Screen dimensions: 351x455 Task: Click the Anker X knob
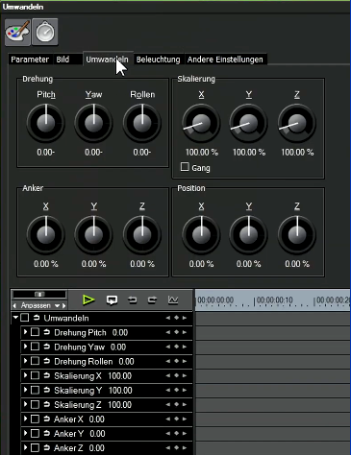click(x=46, y=234)
